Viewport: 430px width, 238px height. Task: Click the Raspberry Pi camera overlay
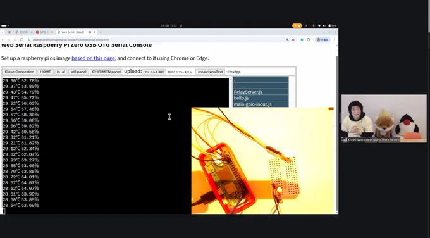(x=262, y=161)
